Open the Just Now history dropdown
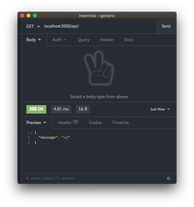Viewport: 194px width, 207px height. (160, 109)
